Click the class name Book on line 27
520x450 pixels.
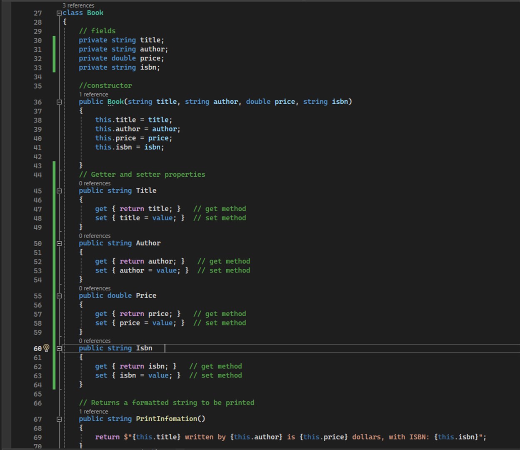[95, 13]
